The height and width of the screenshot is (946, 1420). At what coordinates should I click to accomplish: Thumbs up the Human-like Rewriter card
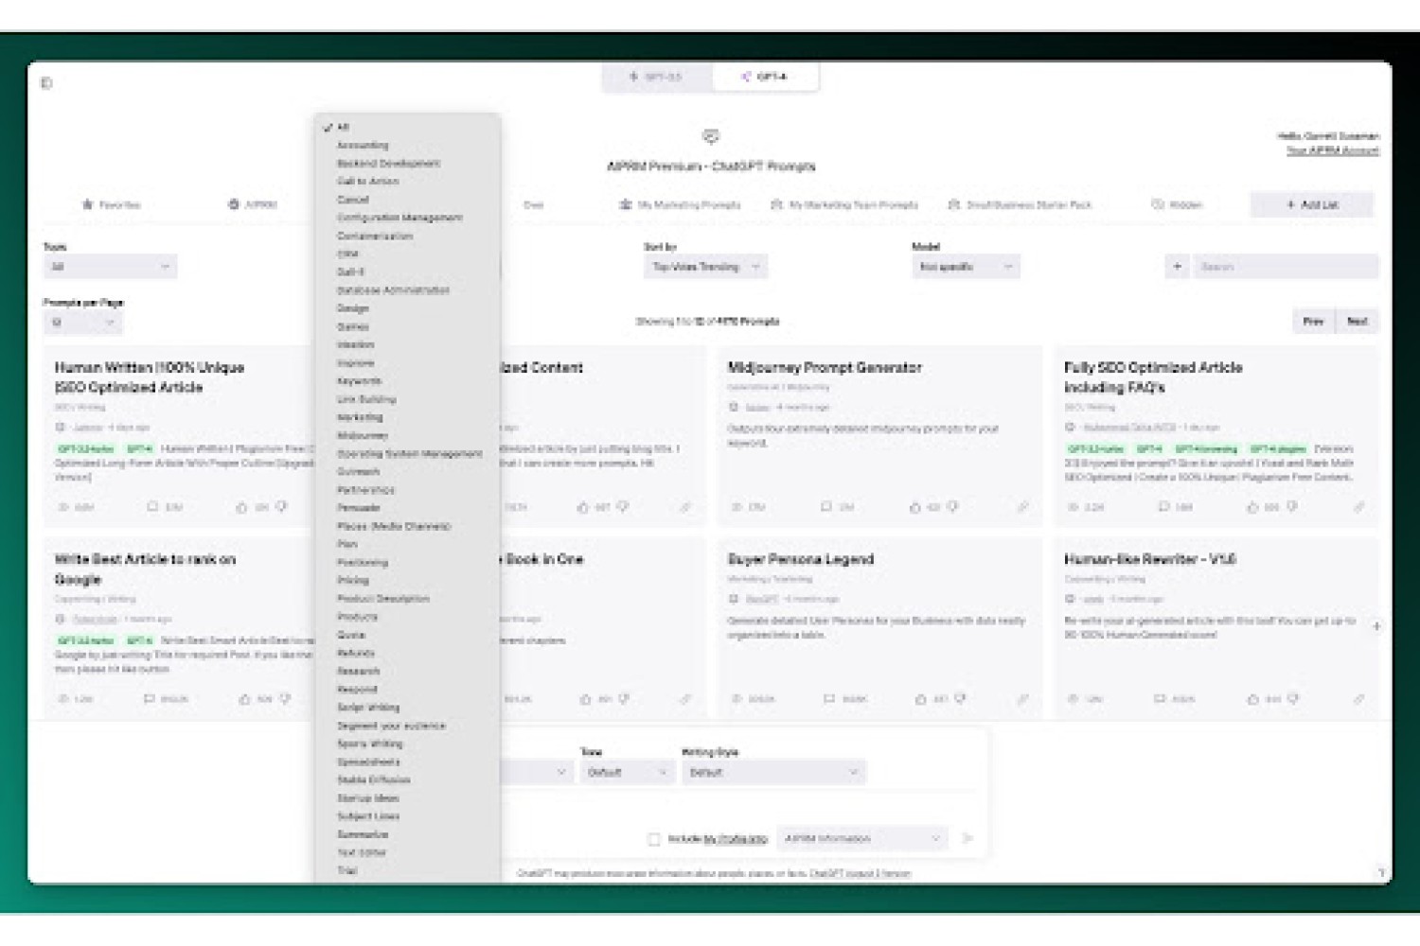pos(1252,699)
